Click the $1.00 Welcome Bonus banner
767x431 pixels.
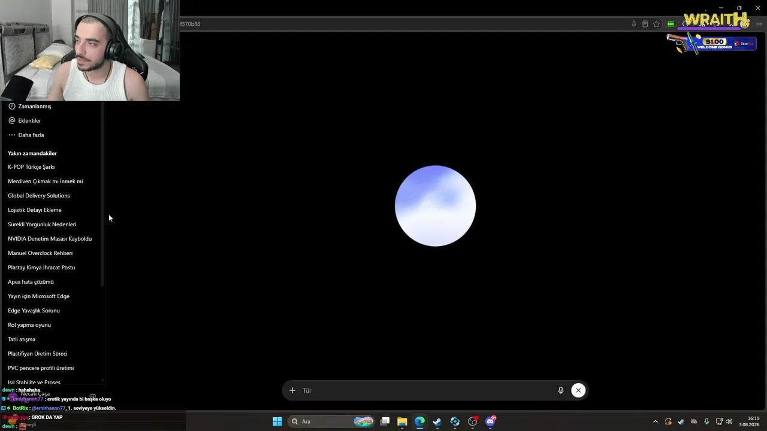711,44
